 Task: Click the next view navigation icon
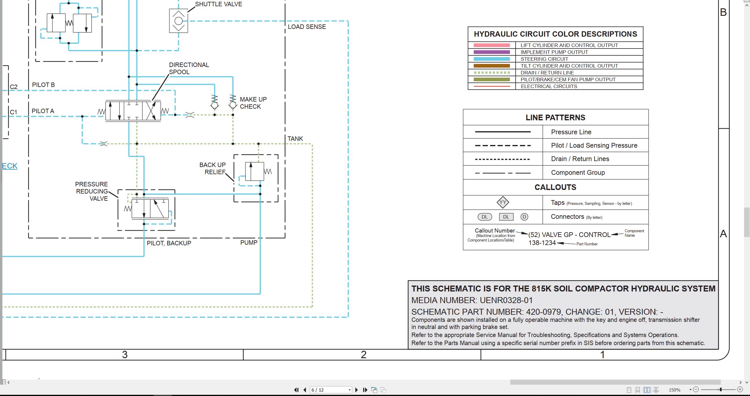(383, 390)
